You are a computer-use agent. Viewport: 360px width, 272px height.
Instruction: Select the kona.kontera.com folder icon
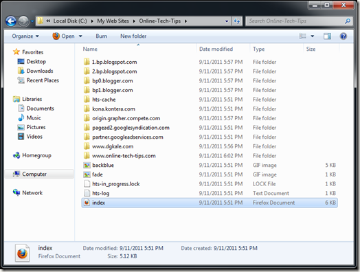pos(87,109)
